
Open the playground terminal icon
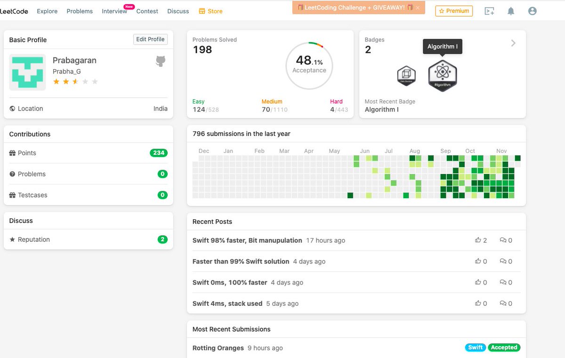(489, 11)
